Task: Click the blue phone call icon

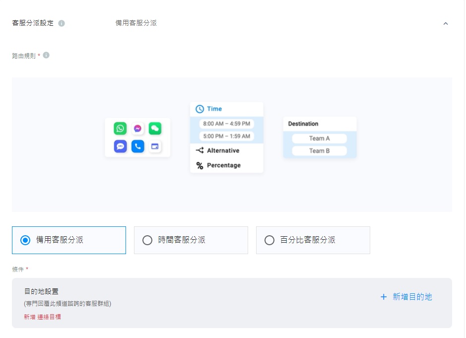Action: coord(137,146)
